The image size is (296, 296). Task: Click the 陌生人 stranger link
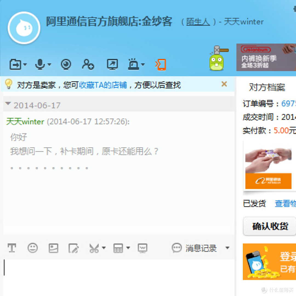[198, 22]
